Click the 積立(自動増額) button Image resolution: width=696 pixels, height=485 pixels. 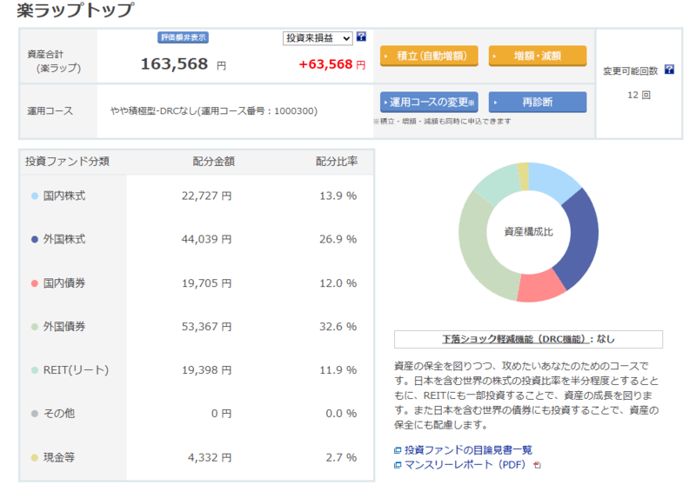click(x=429, y=56)
